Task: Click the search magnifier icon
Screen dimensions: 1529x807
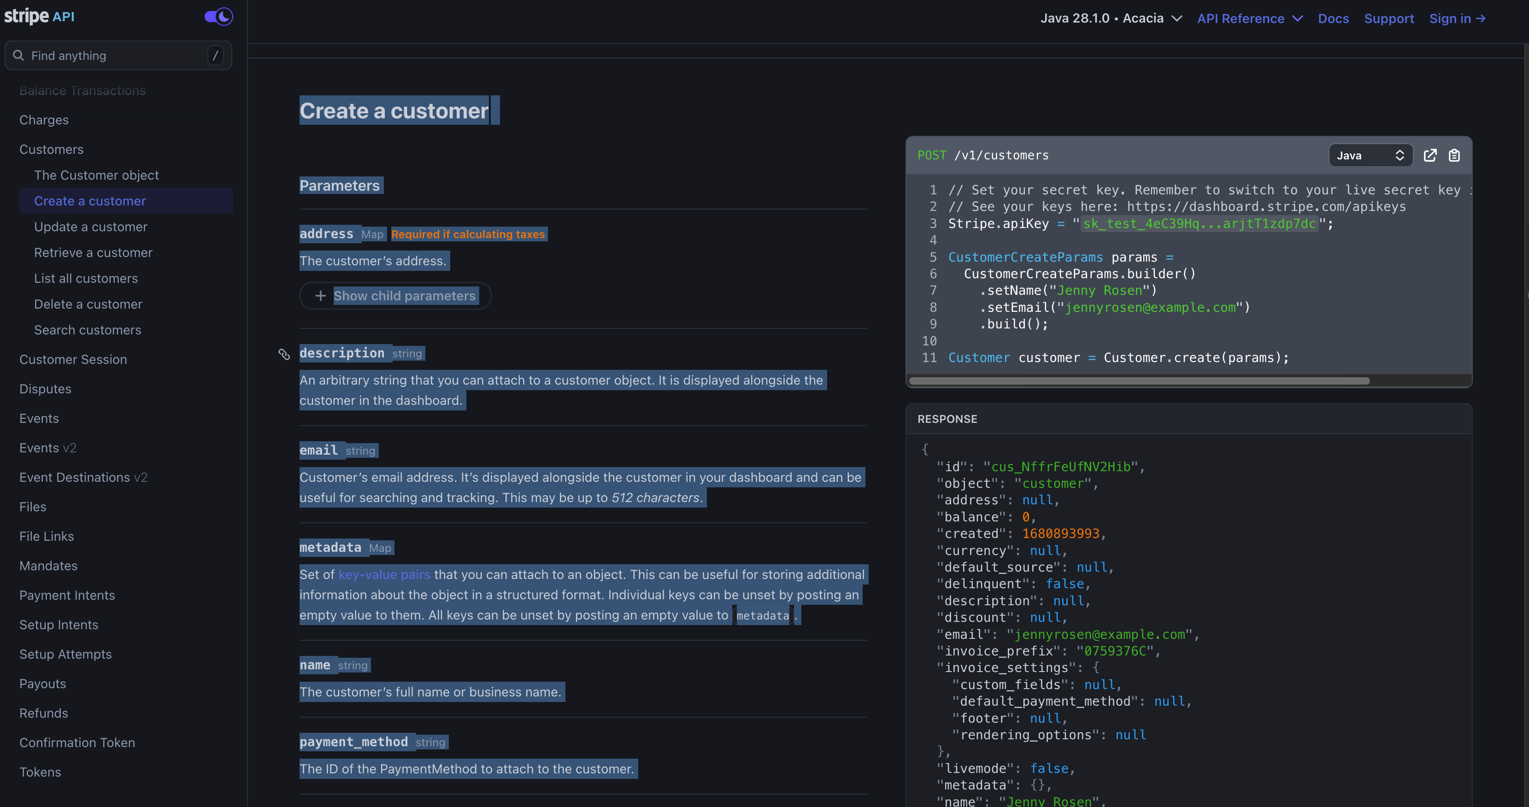Action: tap(18, 55)
